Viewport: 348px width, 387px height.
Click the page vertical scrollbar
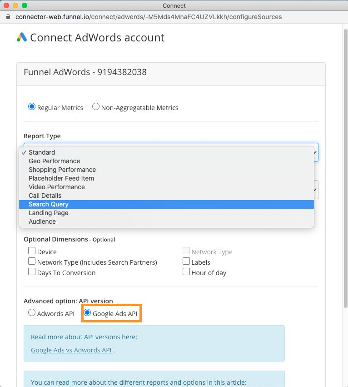[345, 168]
